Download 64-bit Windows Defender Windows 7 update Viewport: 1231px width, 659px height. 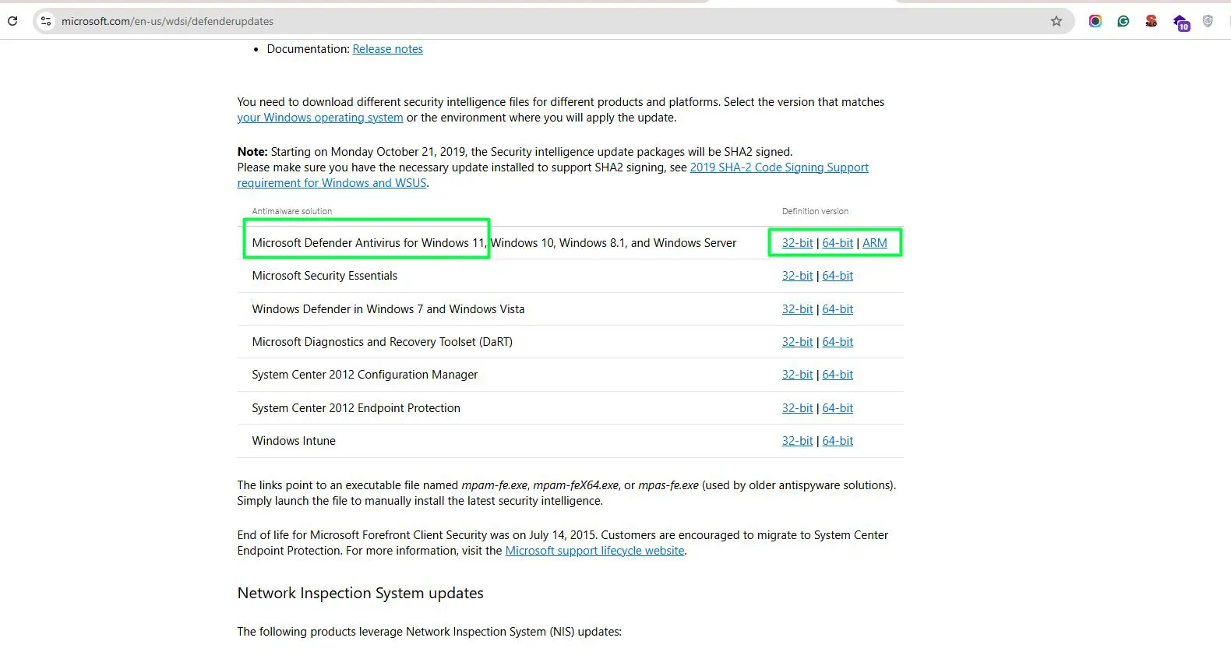click(838, 309)
